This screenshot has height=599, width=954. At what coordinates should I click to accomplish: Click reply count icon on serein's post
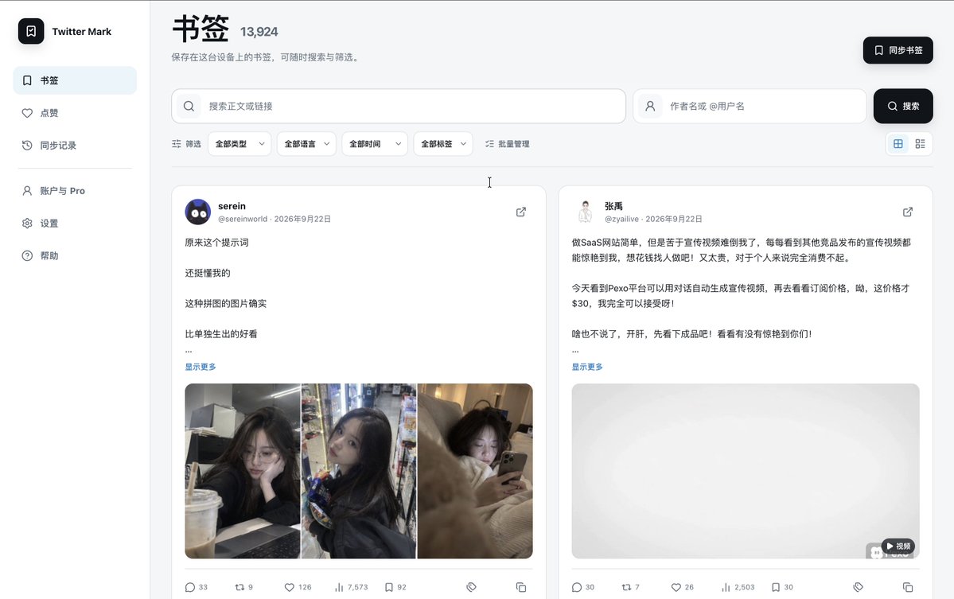pyautogui.click(x=190, y=587)
